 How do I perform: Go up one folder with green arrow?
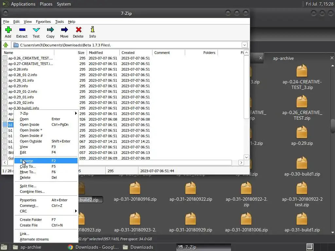click(x=6, y=45)
